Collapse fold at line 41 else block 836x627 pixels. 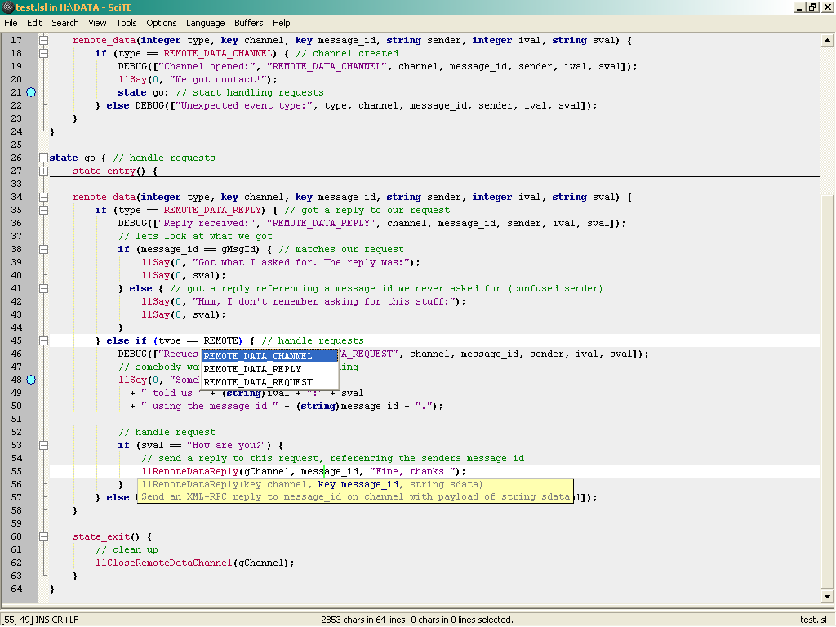[44, 288]
